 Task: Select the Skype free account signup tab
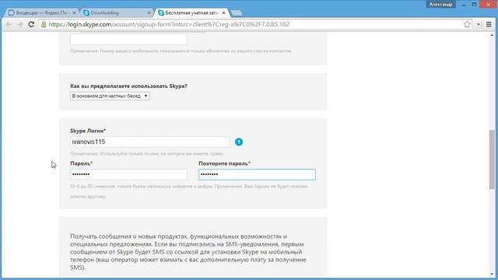[x=191, y=12]
